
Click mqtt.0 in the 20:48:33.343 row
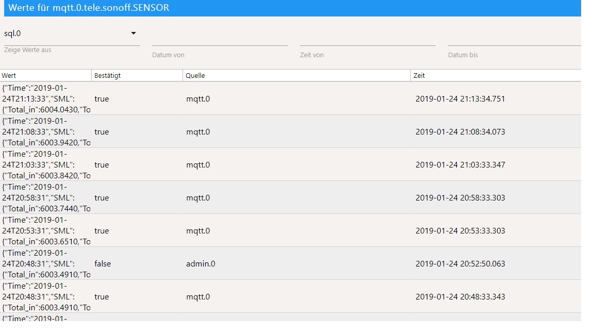click(198, 296)
